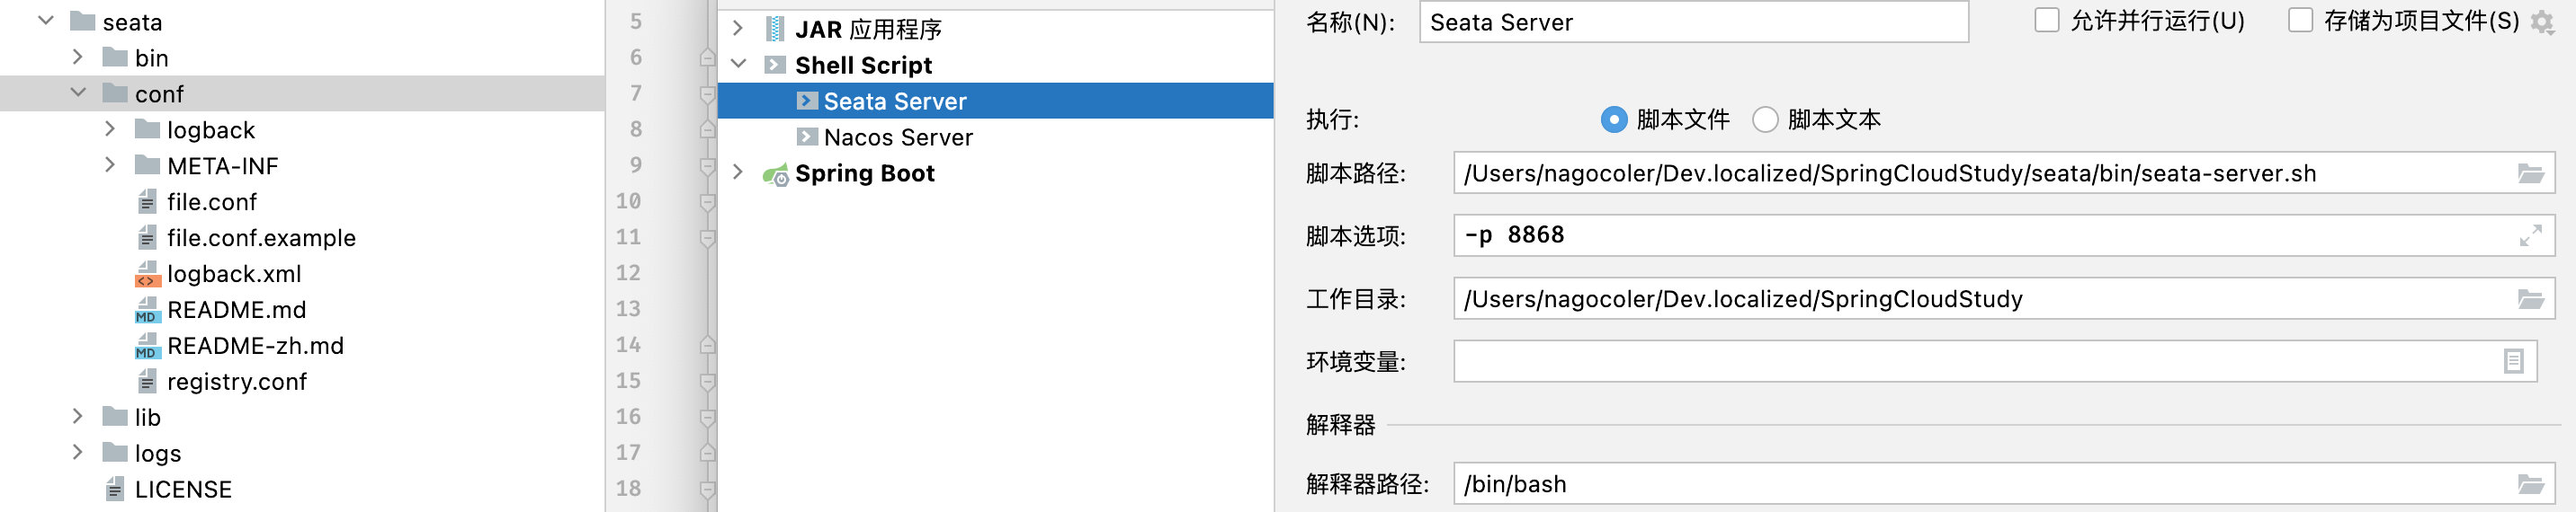
Task: Click the browse folder icon for interpreter path
Action: coord(2530,485)
